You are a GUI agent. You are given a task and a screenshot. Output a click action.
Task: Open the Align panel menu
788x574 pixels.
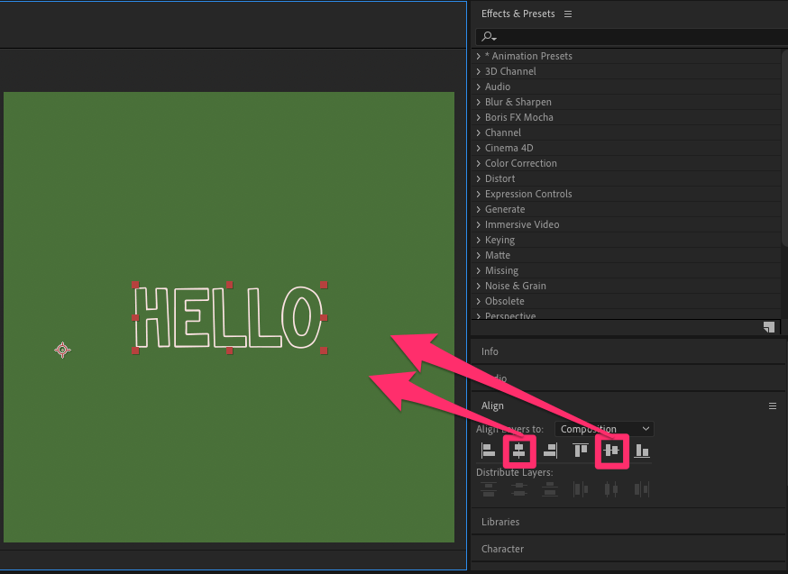pos(773,405)
